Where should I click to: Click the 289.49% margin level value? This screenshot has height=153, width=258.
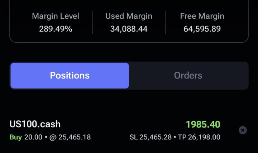click(x=56, y=29)
